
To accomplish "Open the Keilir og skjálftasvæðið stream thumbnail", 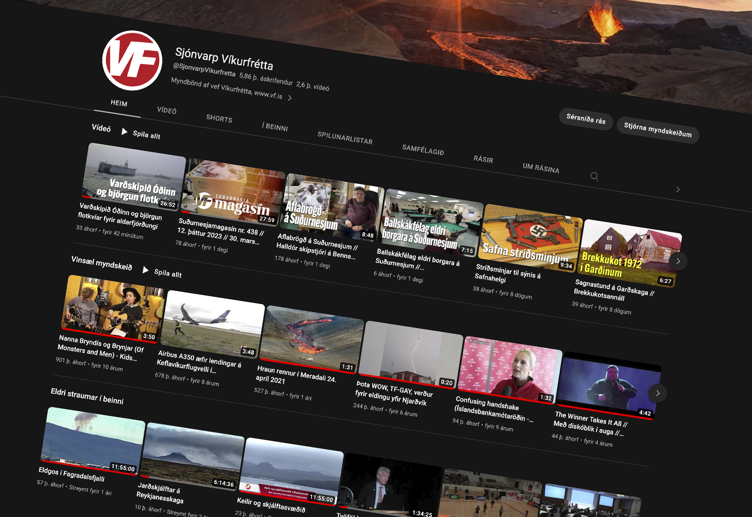I will [x=292, y=471].
